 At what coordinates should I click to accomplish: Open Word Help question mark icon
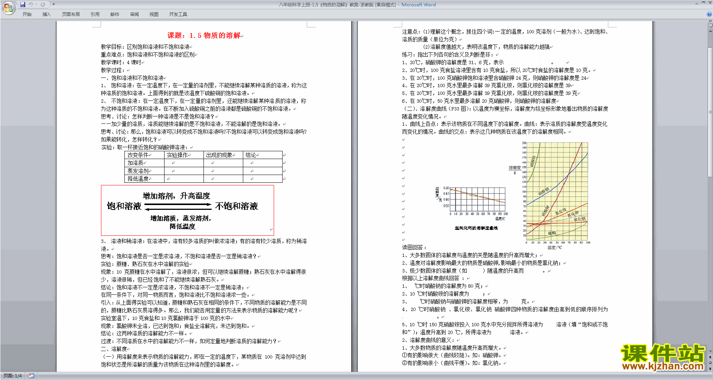point(710,14)
